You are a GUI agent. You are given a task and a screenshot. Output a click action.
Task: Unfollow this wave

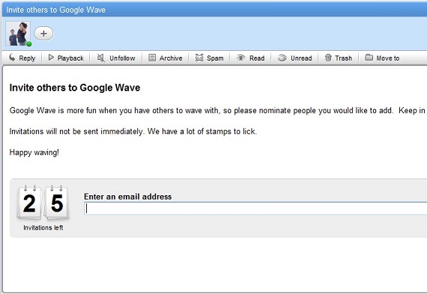click(116, 58)
